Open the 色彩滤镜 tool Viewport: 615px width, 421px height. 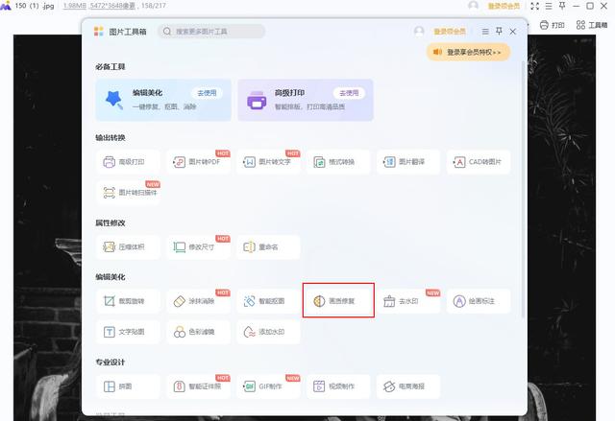pos(198,332)
